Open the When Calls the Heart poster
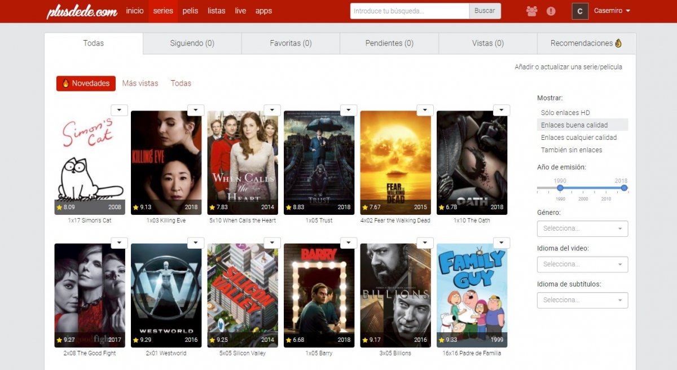The width and height of the screenshot is (677, 370). click(243, 162)
